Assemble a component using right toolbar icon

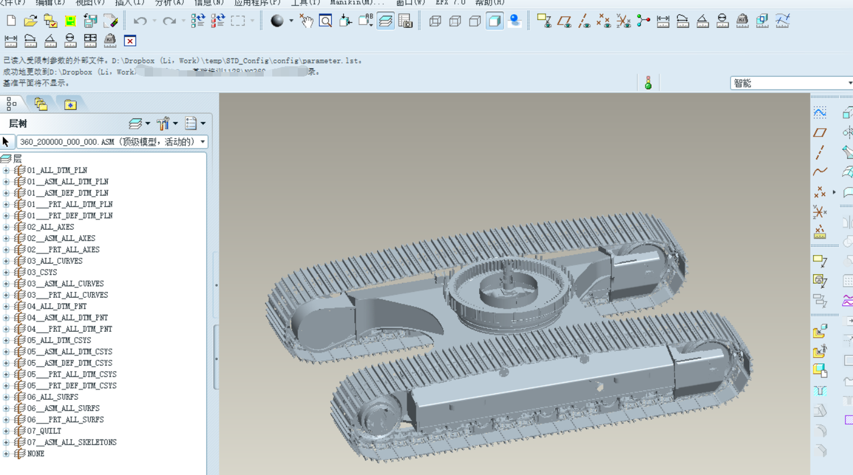coord(820,332)
